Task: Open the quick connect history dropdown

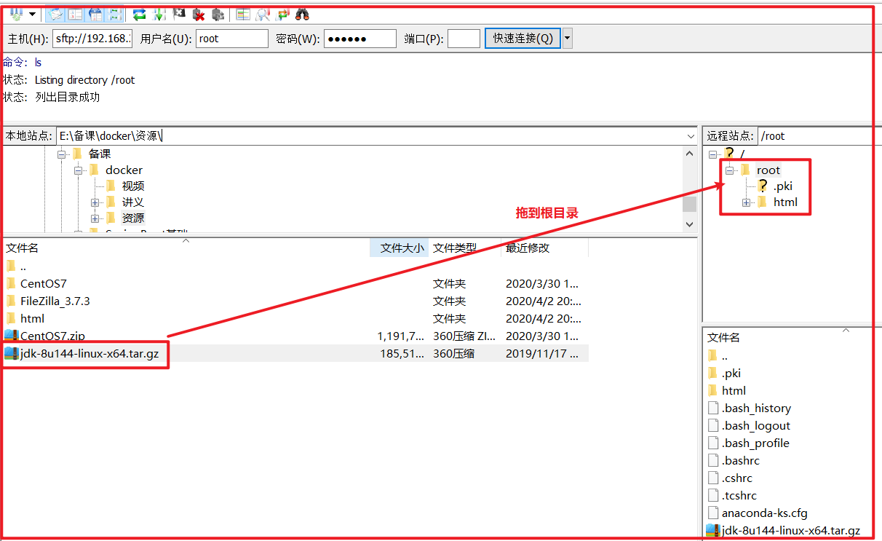Action: point(568,39)
